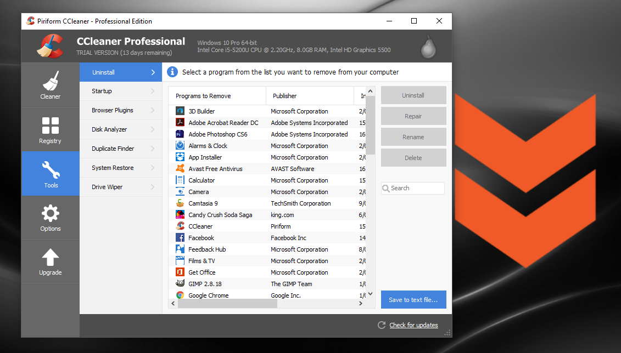Open the Uninstall tools tab
This screenshot has width=621, height=353.
(x=121, y=72)
